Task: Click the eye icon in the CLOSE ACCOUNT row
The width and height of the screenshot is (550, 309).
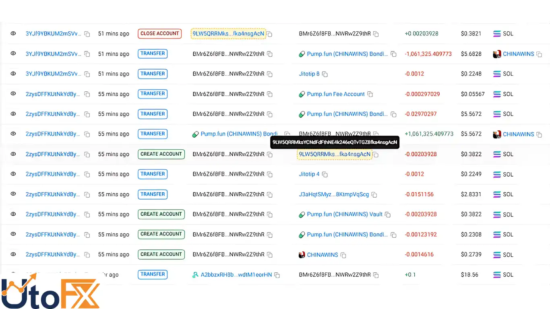Action: pos(13,33)
